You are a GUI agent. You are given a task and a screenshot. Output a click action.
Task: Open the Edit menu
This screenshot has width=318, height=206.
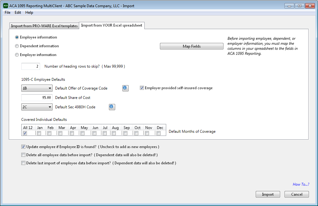(18, 13)
